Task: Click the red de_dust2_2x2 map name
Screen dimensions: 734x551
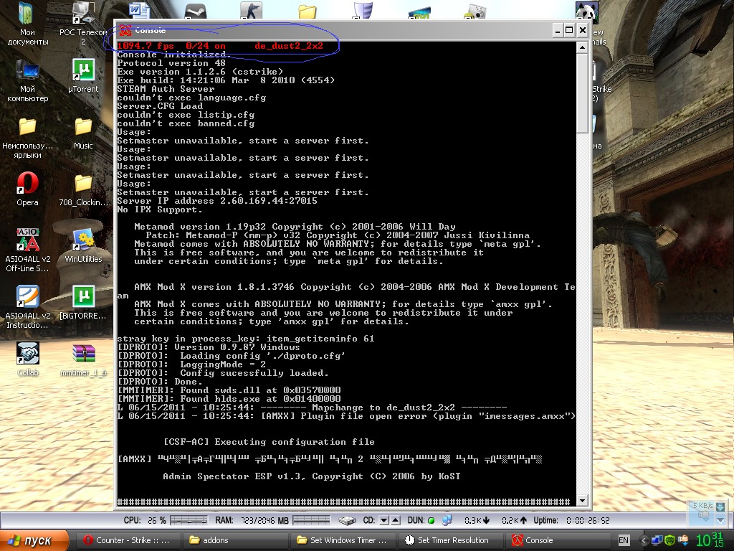Action: (289, 46)
